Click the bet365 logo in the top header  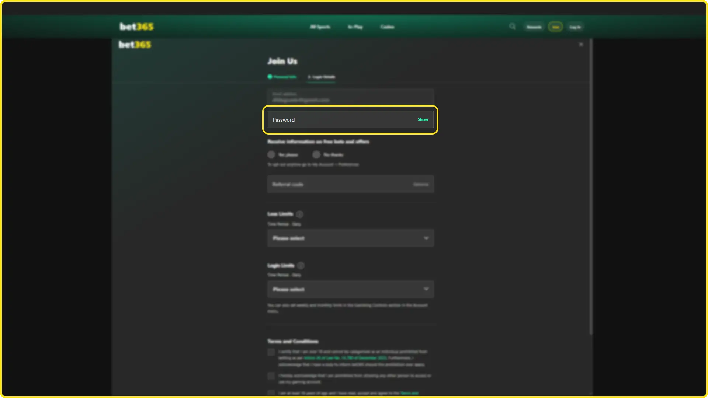pyautogui.click(x=136, y=27)
